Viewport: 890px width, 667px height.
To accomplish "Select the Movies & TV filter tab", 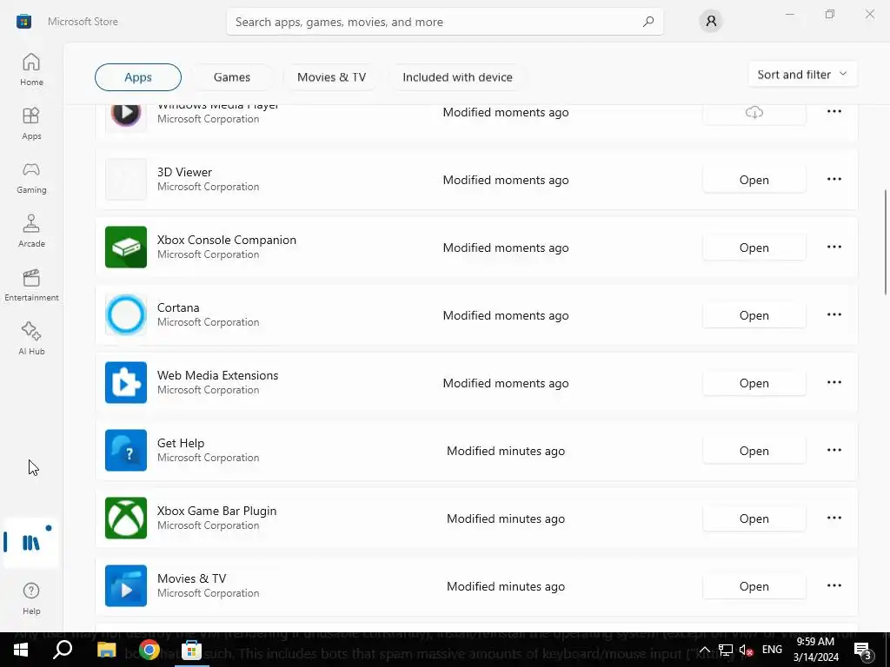I will (x=331, y=77).
